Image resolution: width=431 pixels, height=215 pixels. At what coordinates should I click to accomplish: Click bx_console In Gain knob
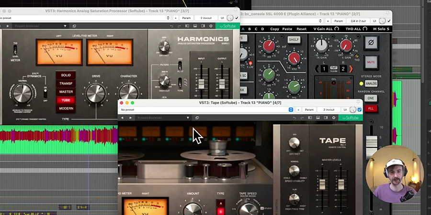pos(321,45)
